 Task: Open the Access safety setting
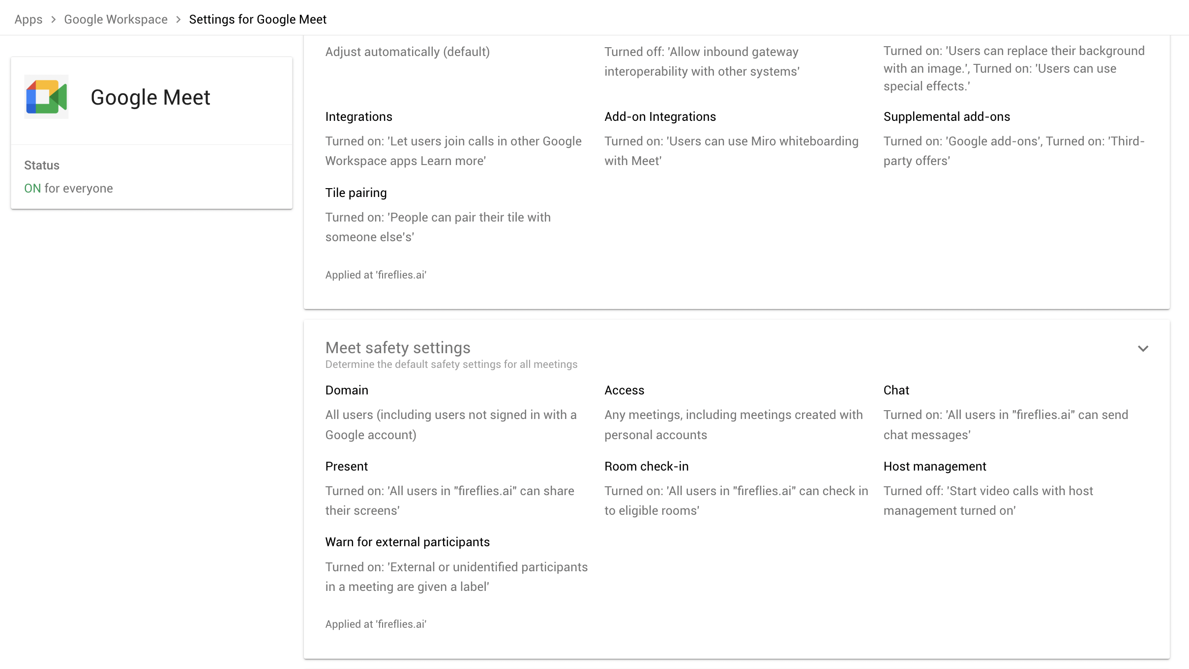[x=624, y=390]
